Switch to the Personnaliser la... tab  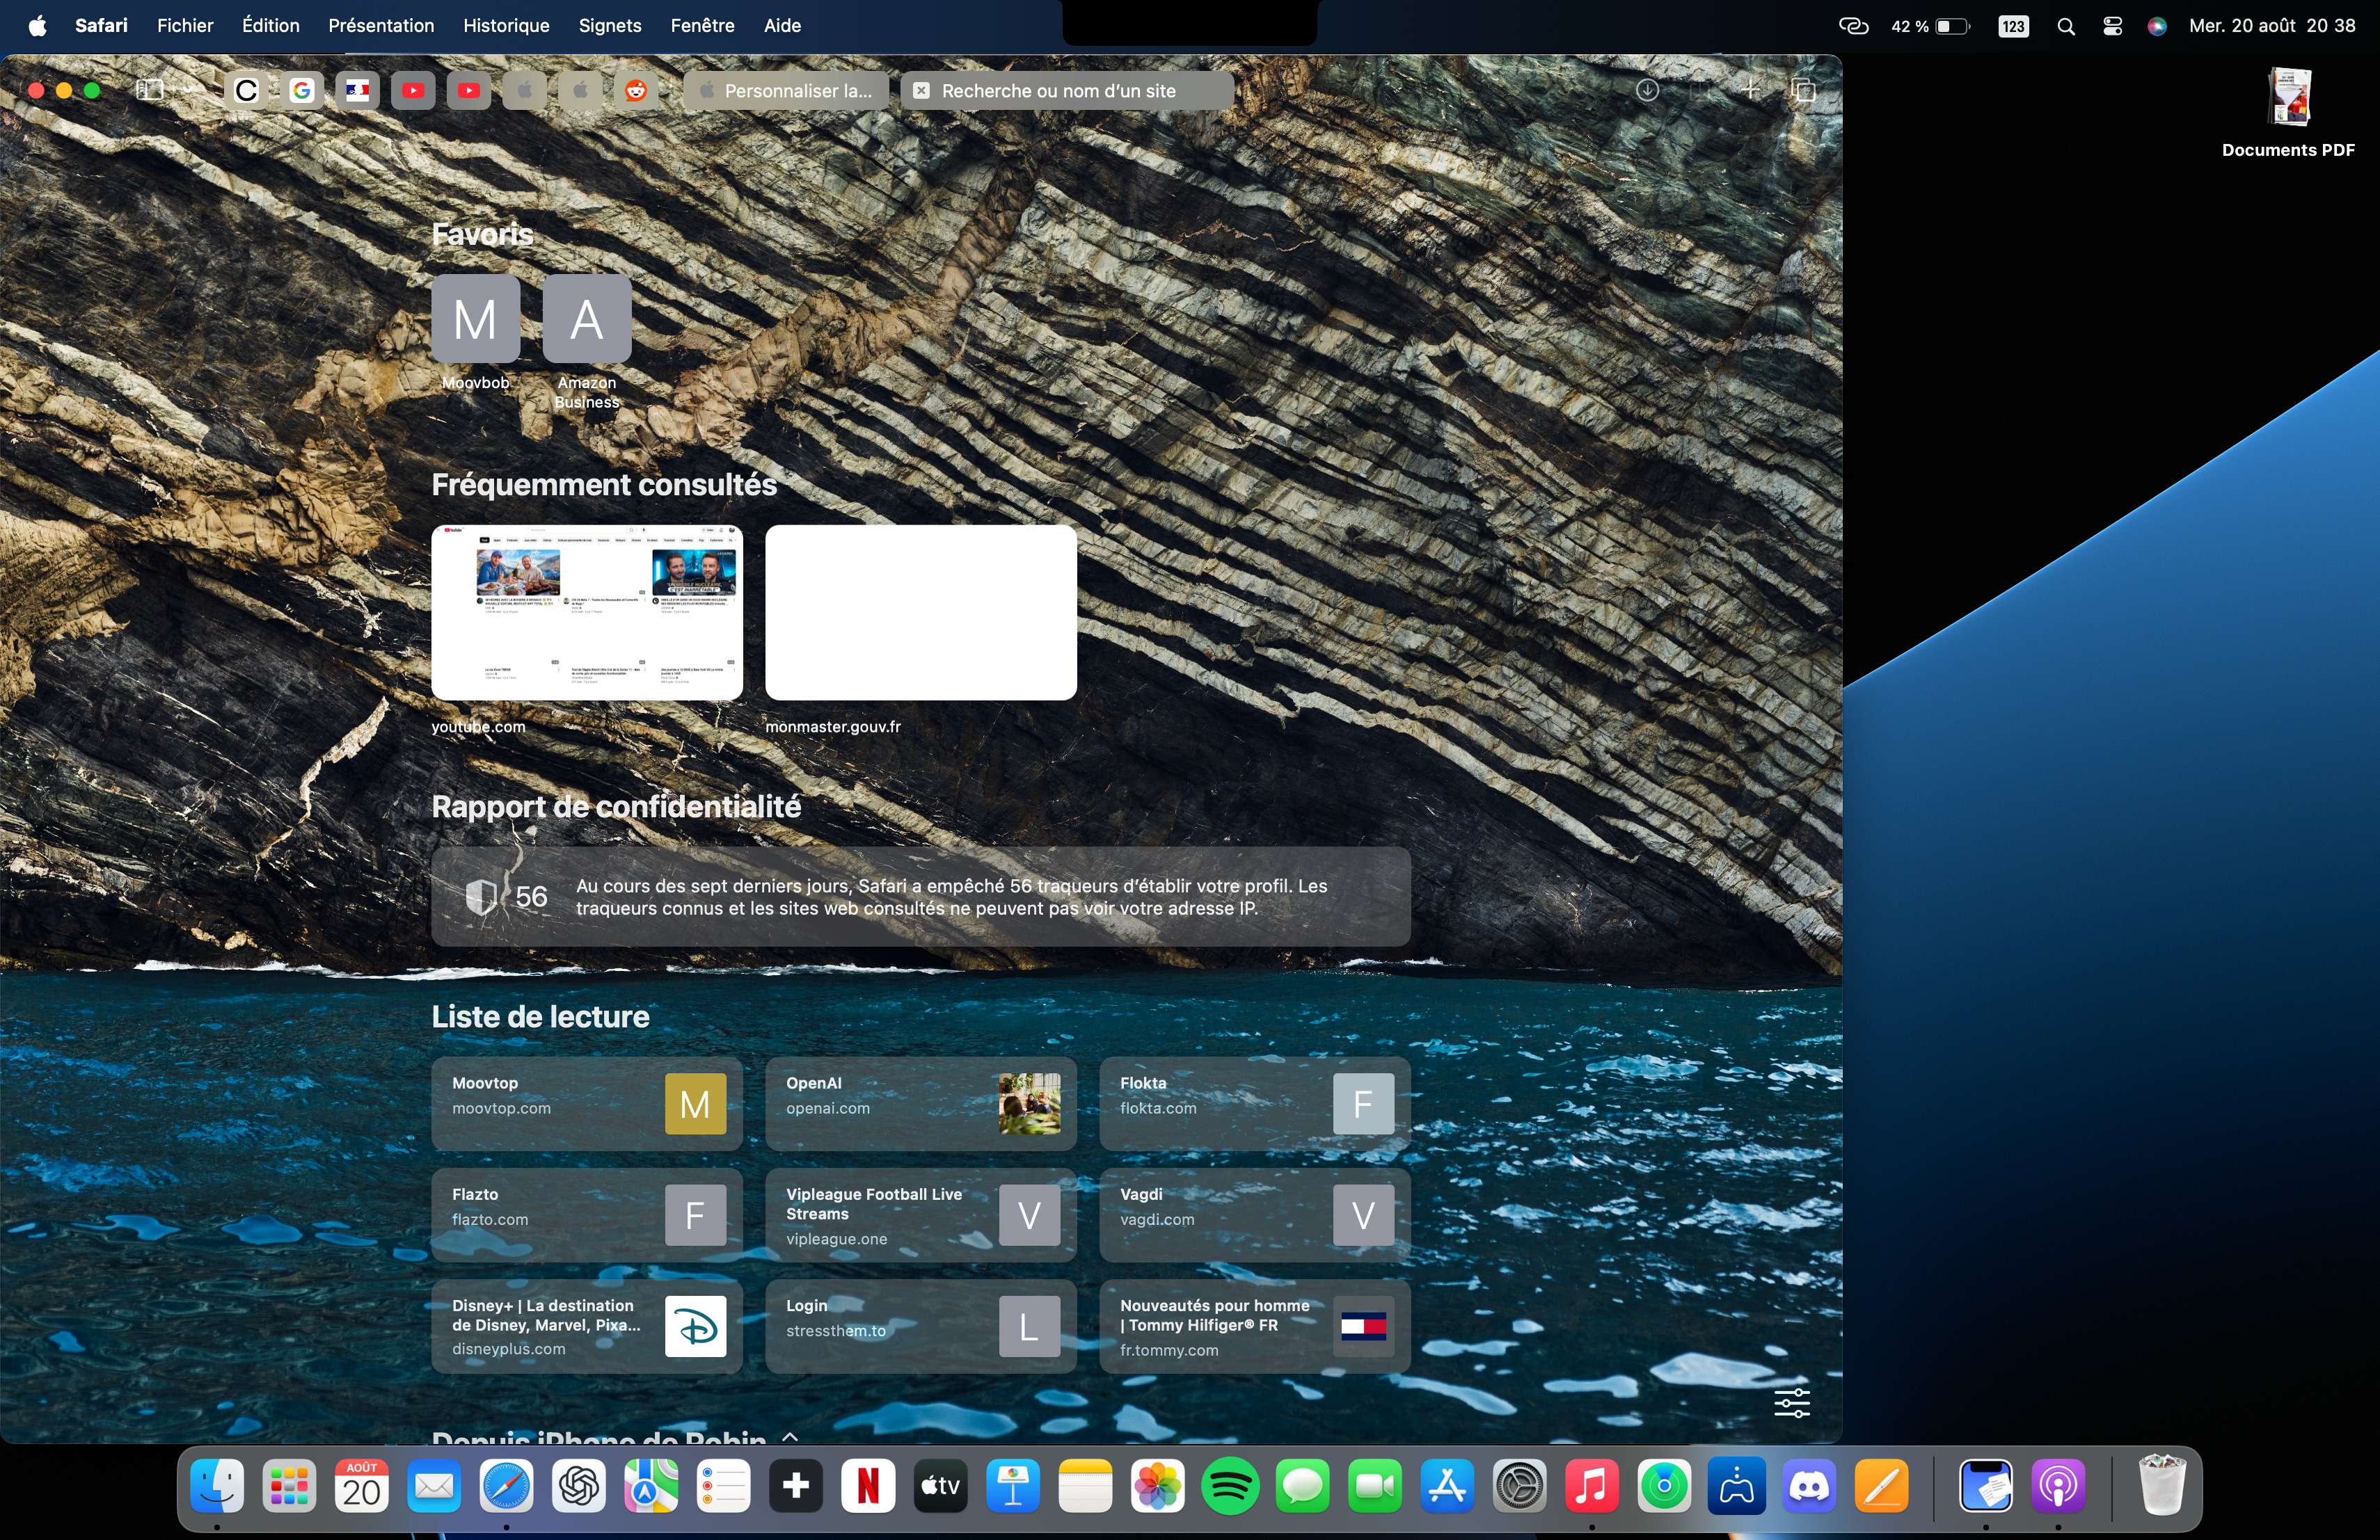click(x=786, y=91)
